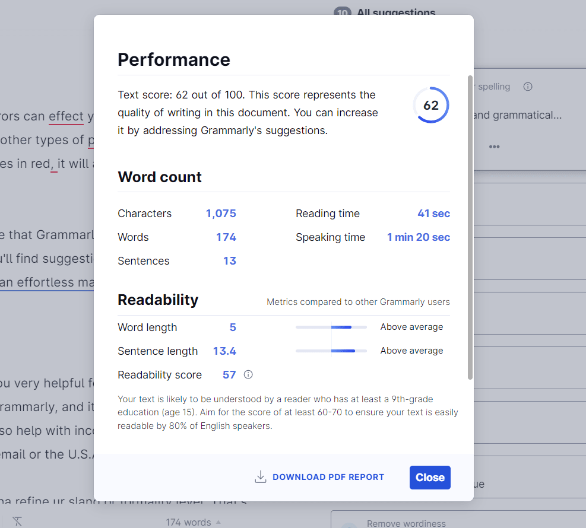
Task: Click the 62 text score circle
Action: click(x=431, y=105)
